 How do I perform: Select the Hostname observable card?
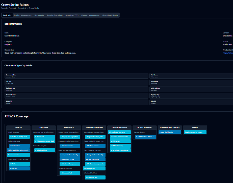(x=191, y=82)
